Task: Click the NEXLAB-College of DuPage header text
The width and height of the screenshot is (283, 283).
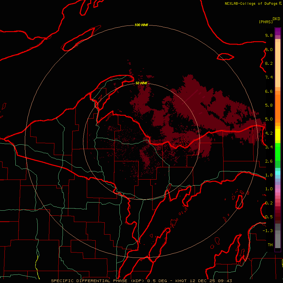Action: [x=253, y=3]
